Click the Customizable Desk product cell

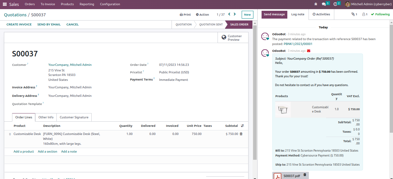pos(27,134)
